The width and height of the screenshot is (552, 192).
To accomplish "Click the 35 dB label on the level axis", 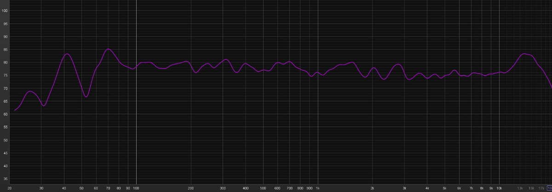I will coord(5,179).
